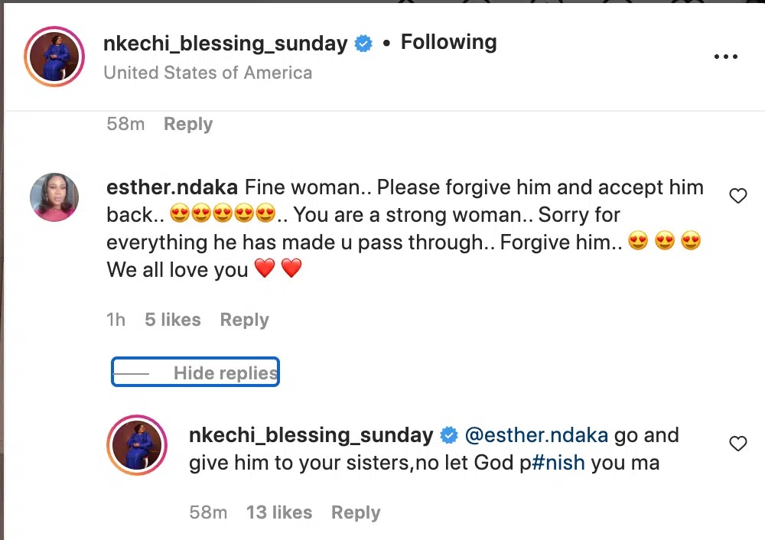The image size is (765, 540).
Task: Like nkechi_blessing_sunday's reply with the heart
Action: click(x=737, y=444)
